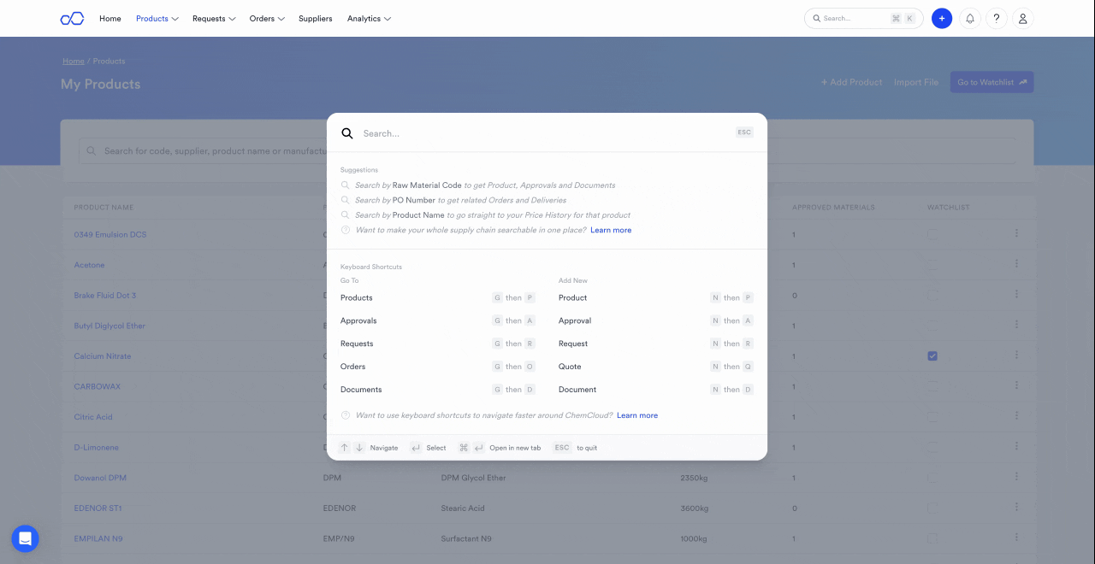
Task: Click help icon beside keyboard shortcuts tip
Action: pyautogui.click(x=346, y=415)
